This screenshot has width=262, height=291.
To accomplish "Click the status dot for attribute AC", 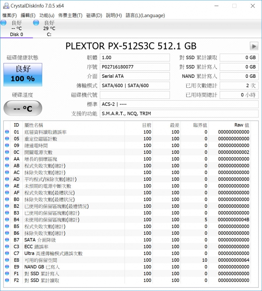I will (7, 172).
